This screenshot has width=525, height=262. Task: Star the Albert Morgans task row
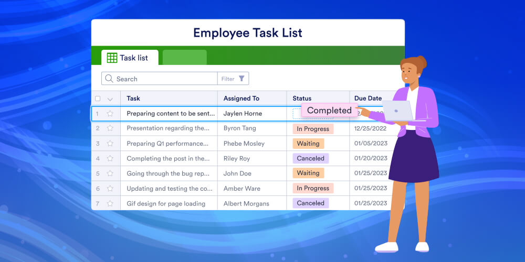110,203
